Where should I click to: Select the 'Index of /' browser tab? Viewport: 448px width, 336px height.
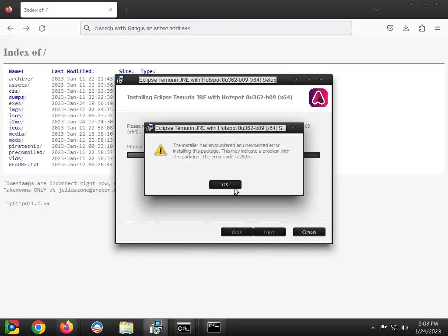click(x=69, y=10)
